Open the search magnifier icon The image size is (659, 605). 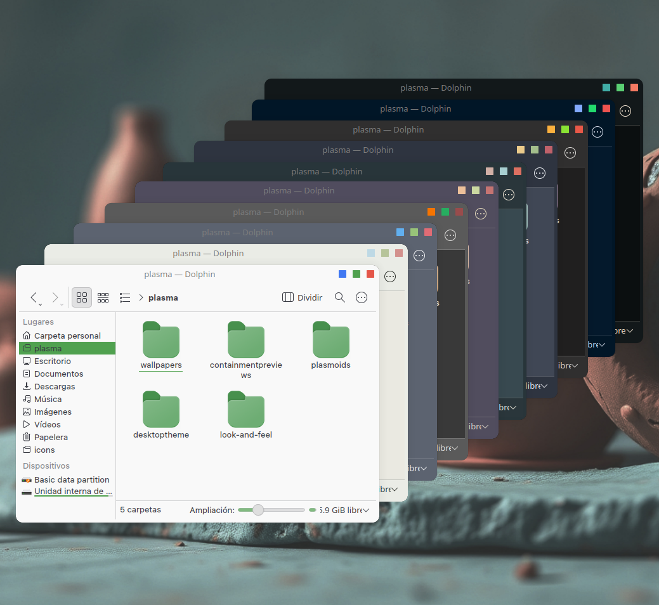339,297
